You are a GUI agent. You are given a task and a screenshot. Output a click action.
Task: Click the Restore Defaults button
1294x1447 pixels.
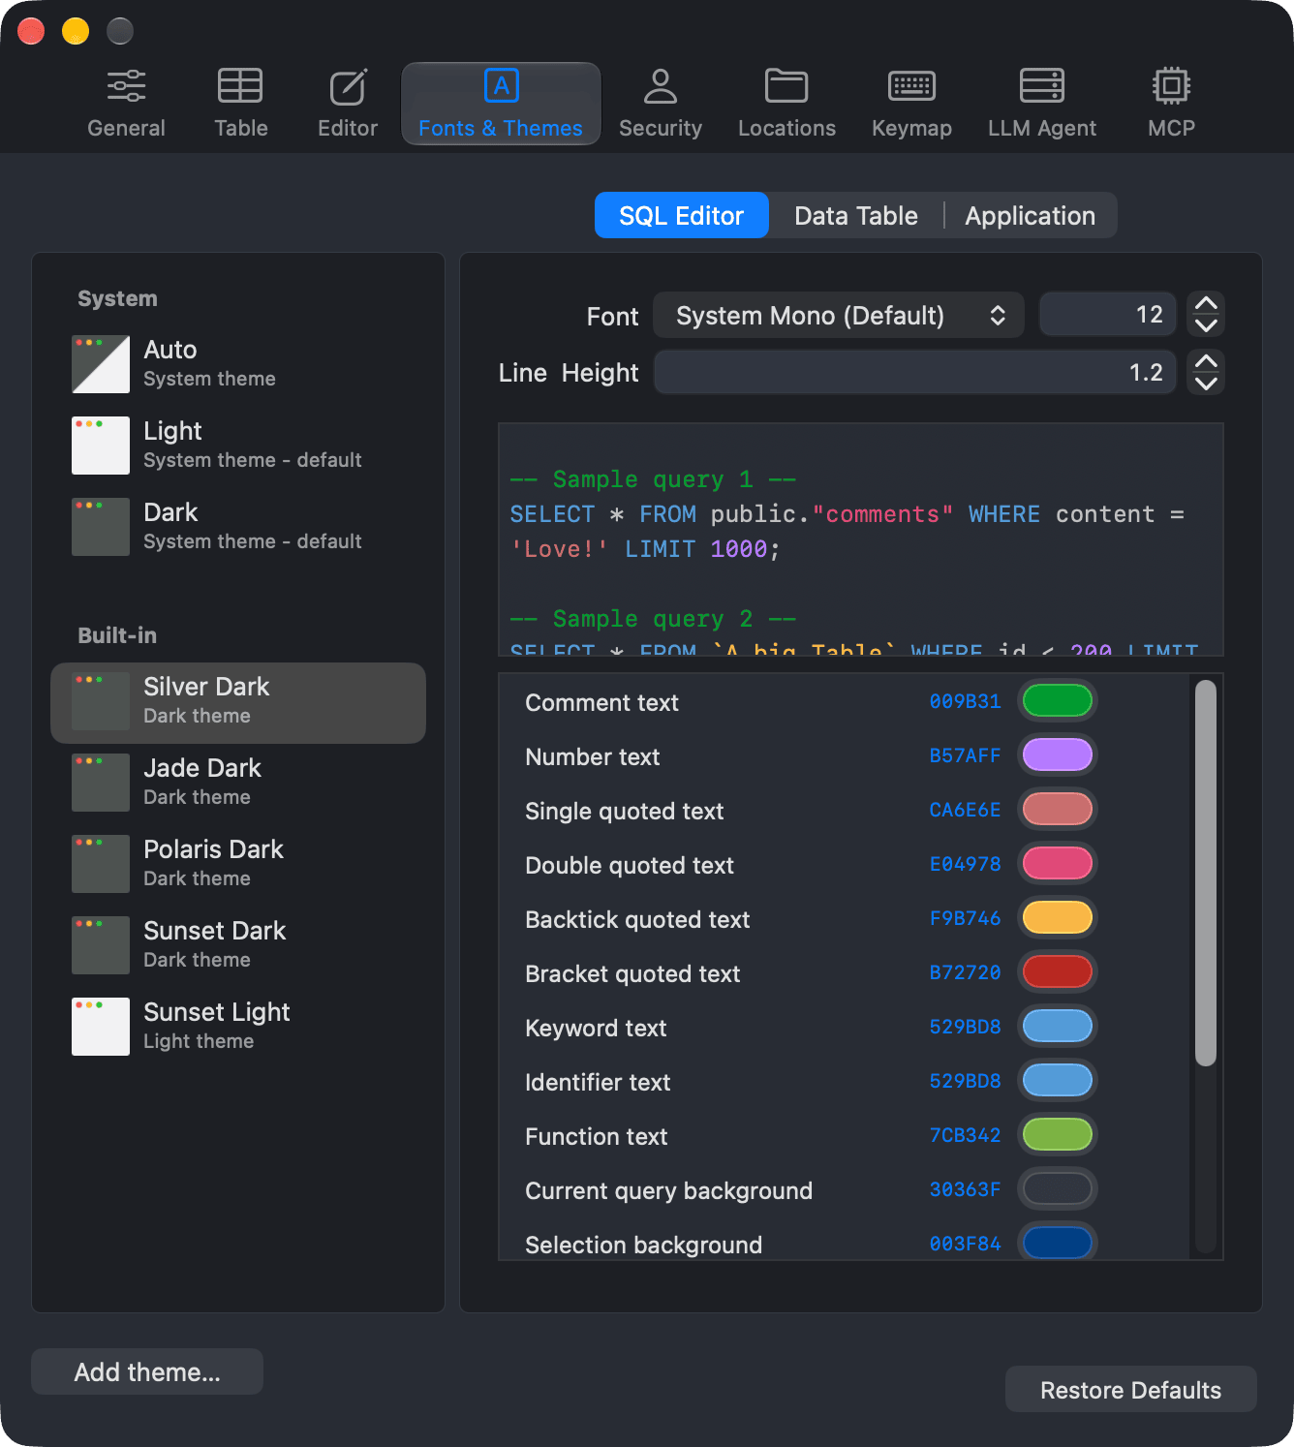(1130, 1390)
